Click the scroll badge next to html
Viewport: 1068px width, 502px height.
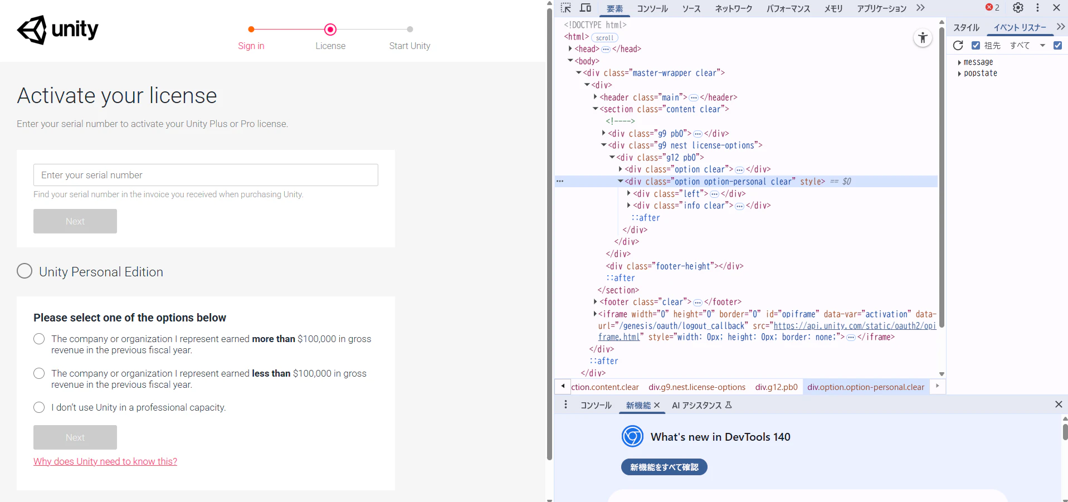tap(604, 37)
